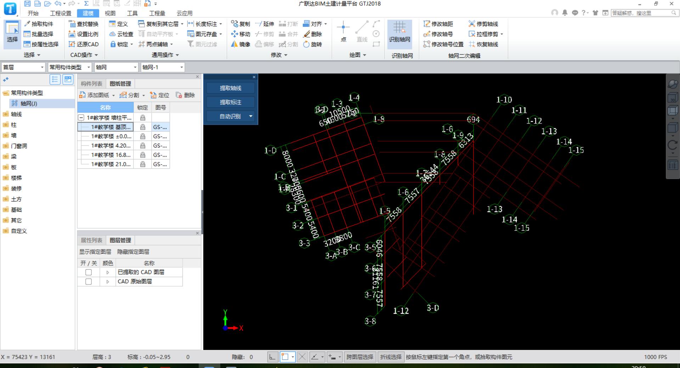Open the 开始 ribbon tab
Viewport: 680px width, 368px height.
tap(33, 13)
